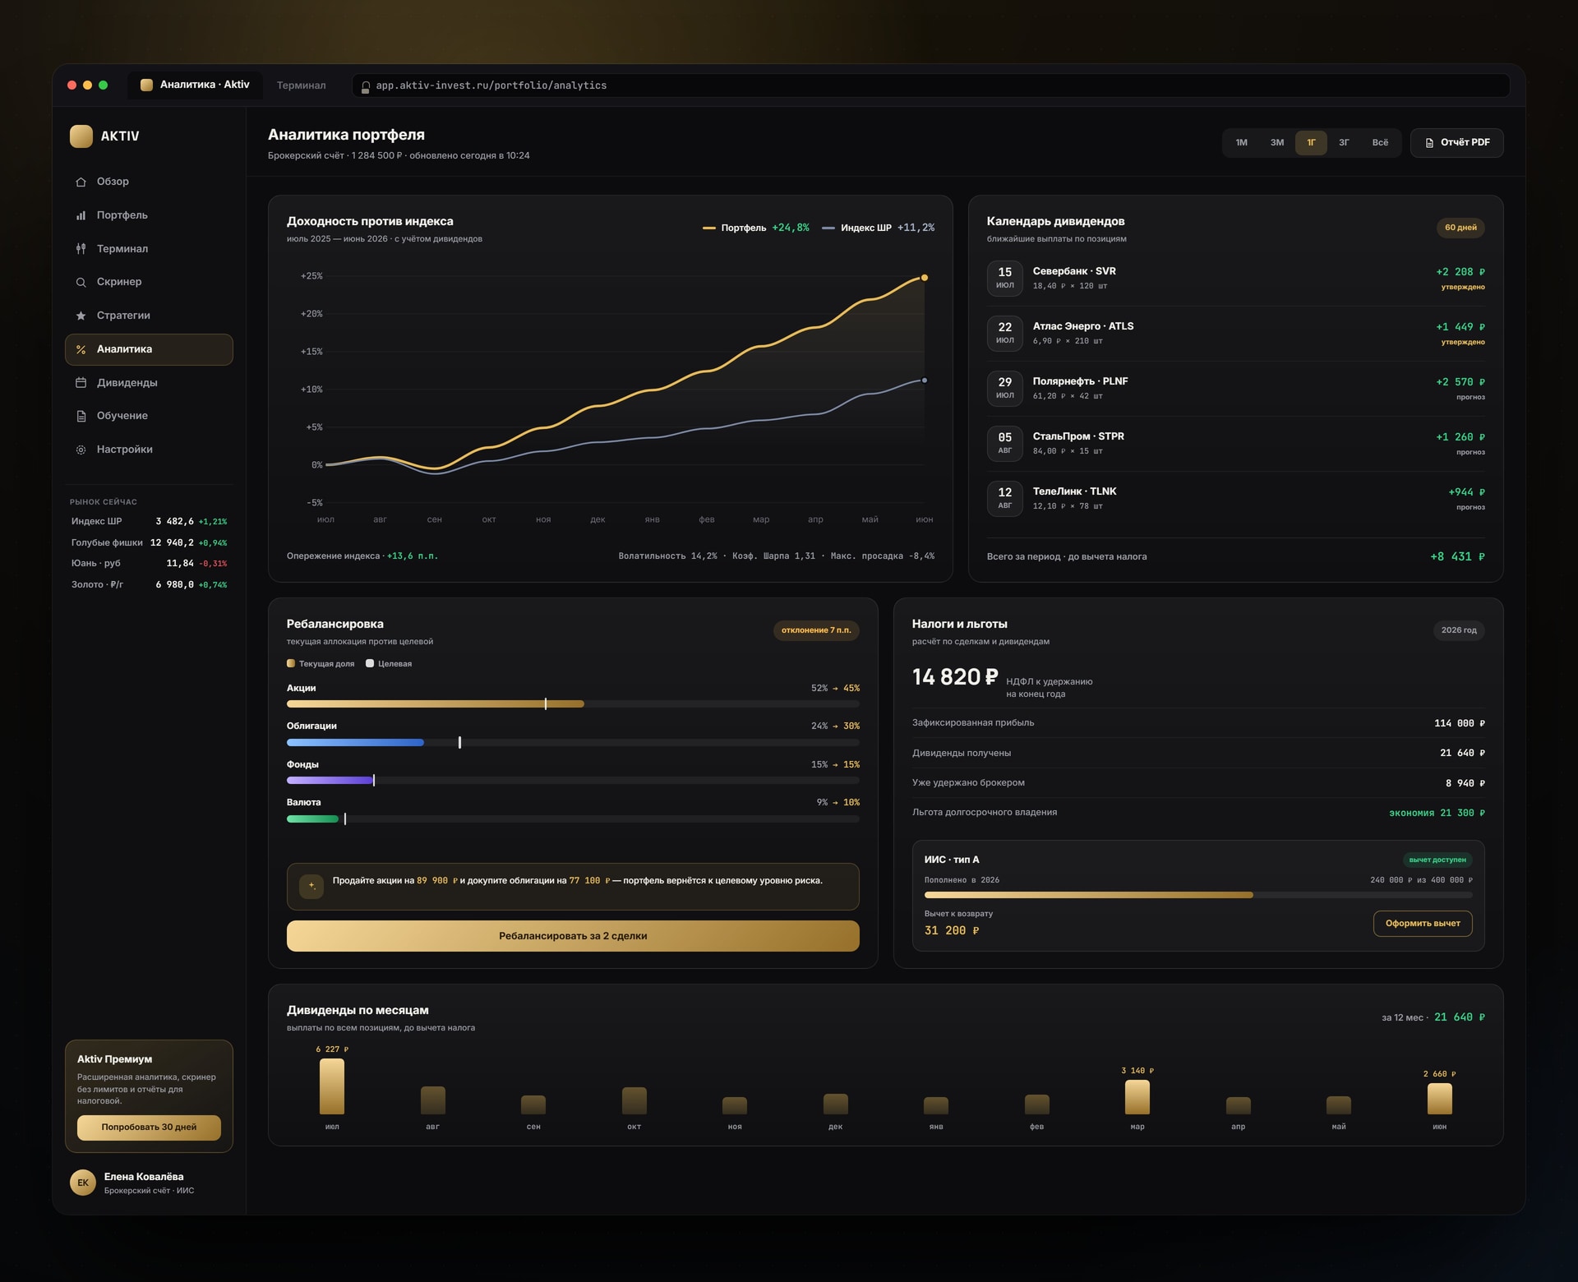Open the 60 дней calendar badge
The image size is (1578, 1282).
tap(1460, 228)
